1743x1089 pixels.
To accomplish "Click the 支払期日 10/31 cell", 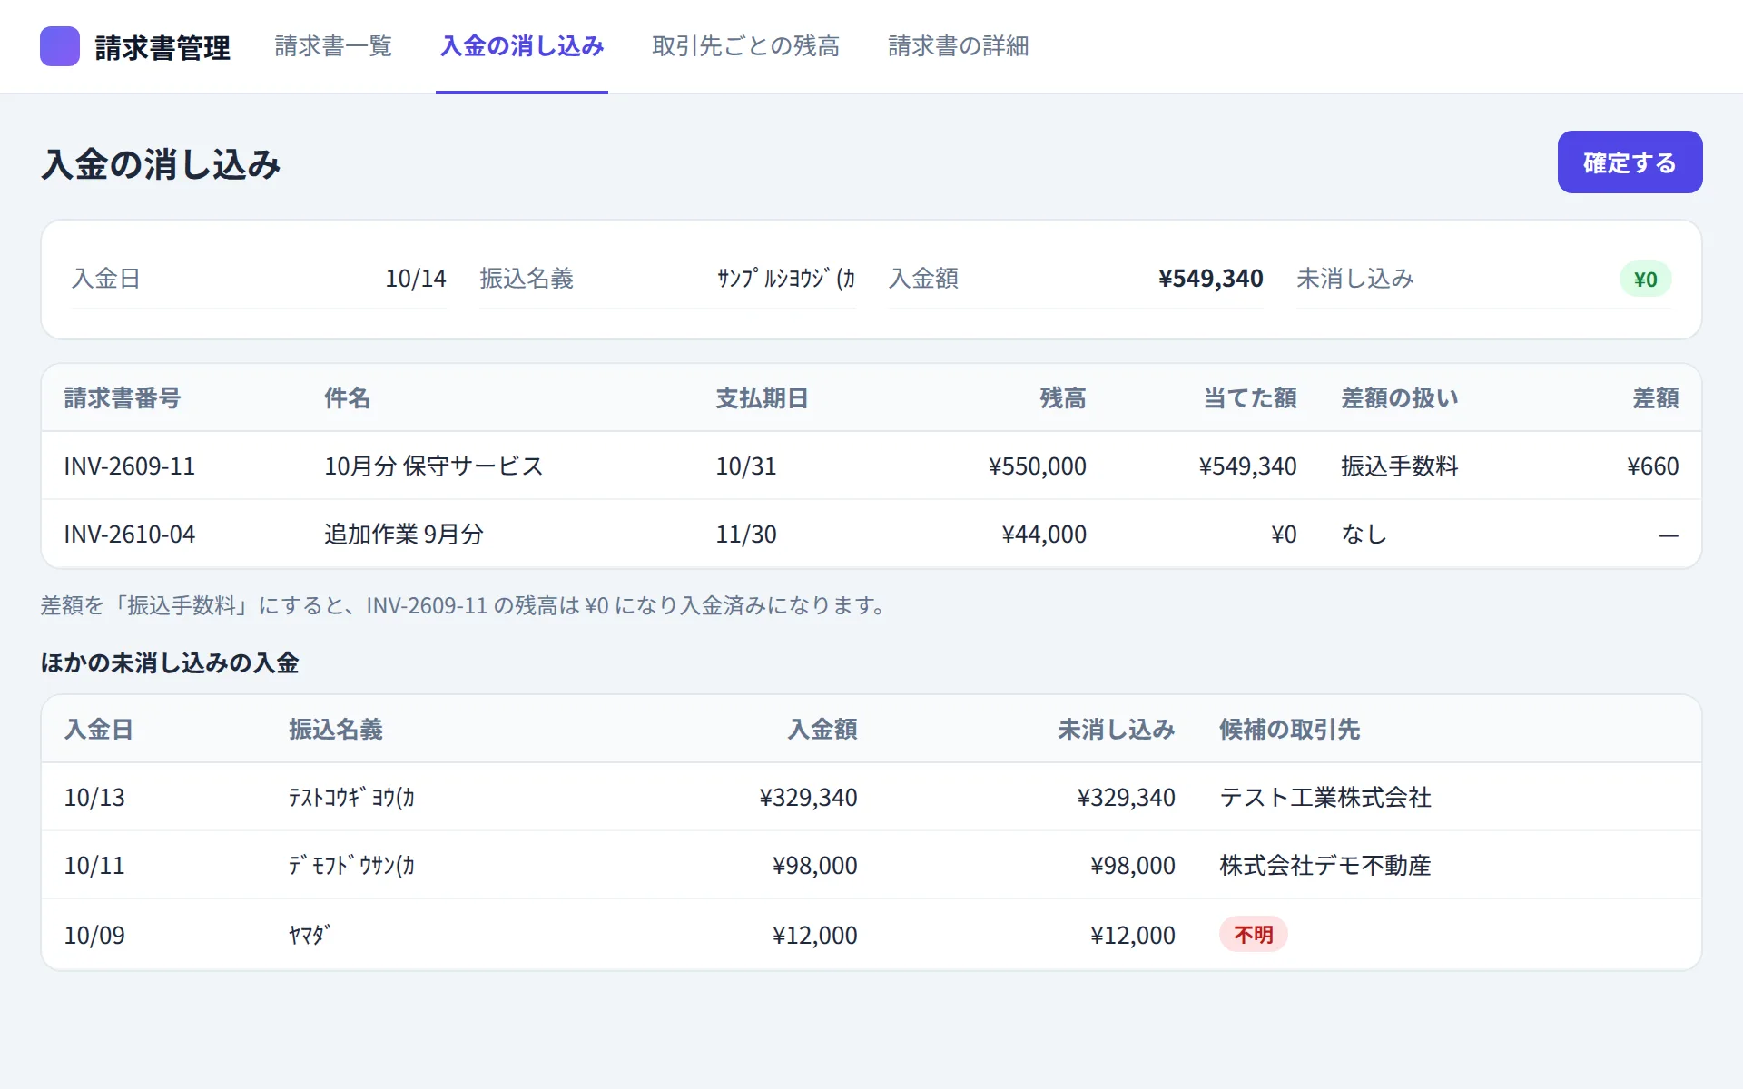I will [746, 466].
